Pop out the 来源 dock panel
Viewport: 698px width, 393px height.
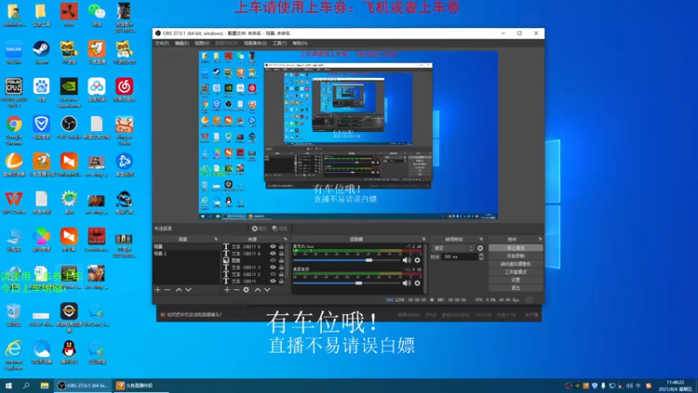click(285, 239)
